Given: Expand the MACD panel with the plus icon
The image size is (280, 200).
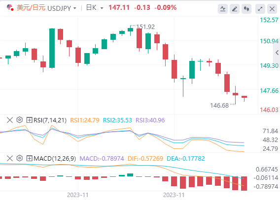Looking at the screenshot, I should pos(29,158).
